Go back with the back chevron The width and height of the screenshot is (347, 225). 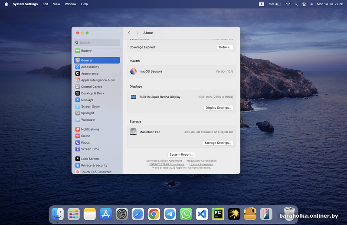pos(129,33)
